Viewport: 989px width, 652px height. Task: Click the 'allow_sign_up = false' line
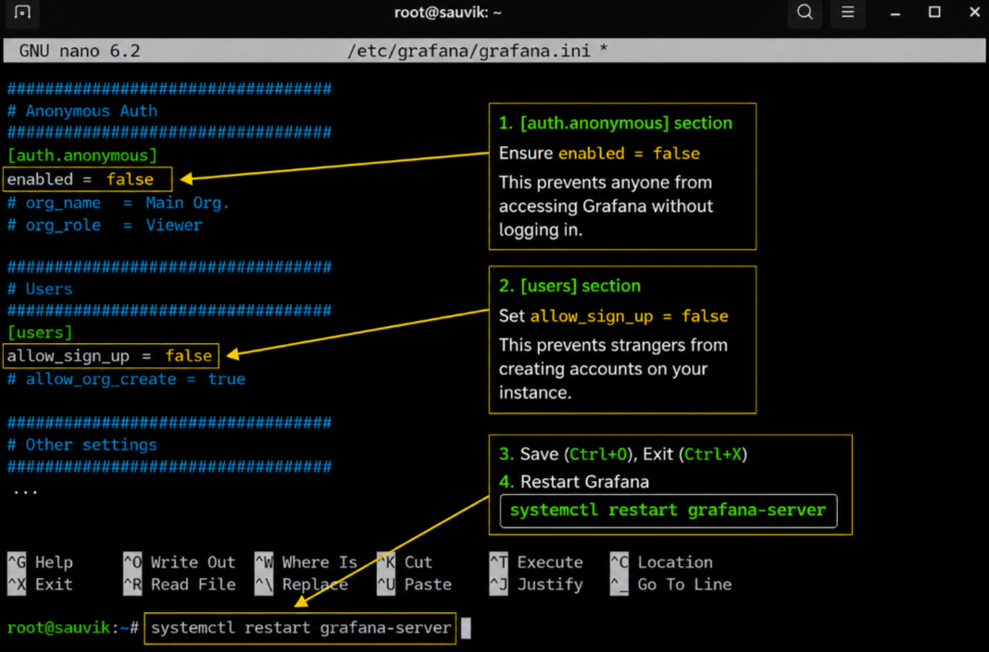(111, 356)
